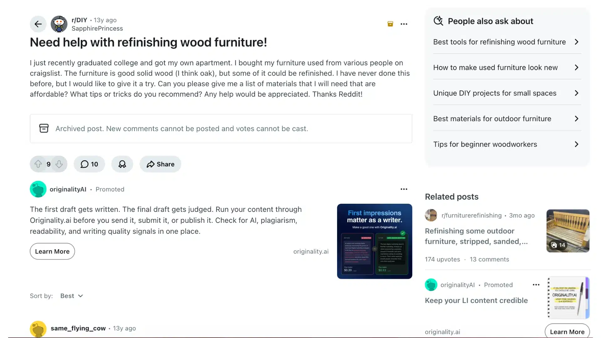Open the First impressions ad image
Screen dimensions: 601x338
[374, 241]
